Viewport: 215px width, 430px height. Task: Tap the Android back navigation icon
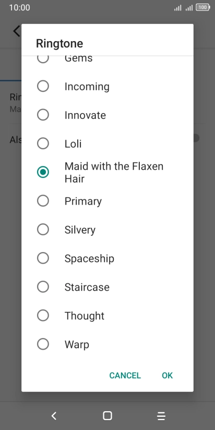tap(54, 416)
